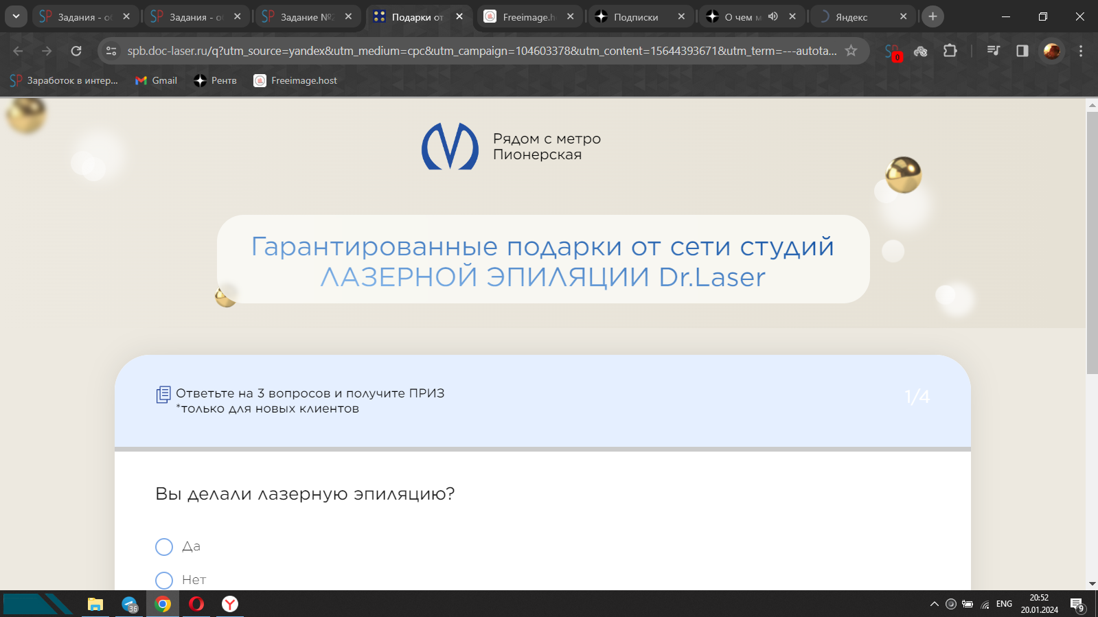This screenshot has width=1098, height=617.
Task: Toggle the browser side panel icon
Action: point(1022,51)
